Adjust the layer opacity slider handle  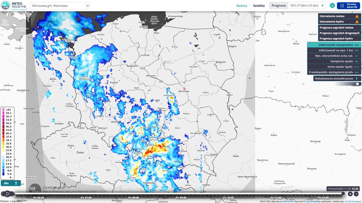(x=358, y=84)
